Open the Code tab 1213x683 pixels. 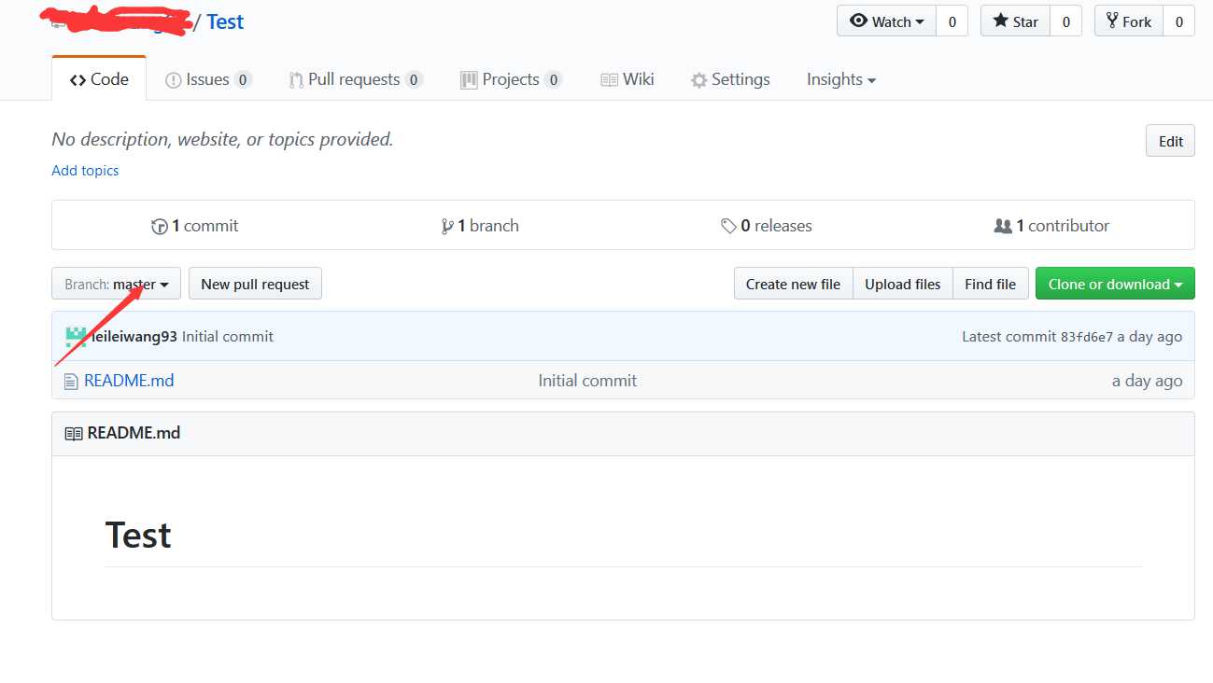click(99, 79)
